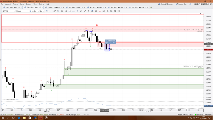Image resolution: width=213 pixels, height=120 pixels.
Task: Click the vertical stretch arrows icon
Action: pyautogui.click(x=77, y=11)
